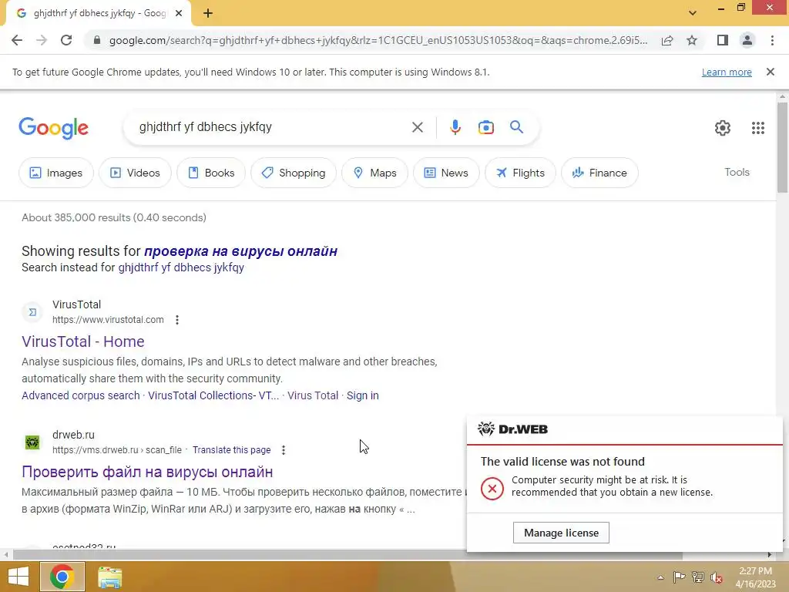
Task: Open the Chrome side panel
Action: (723, 40)
